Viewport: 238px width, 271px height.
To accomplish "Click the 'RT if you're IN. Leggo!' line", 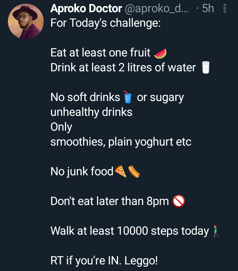I will pyautogui.click(x=104, y=261).
